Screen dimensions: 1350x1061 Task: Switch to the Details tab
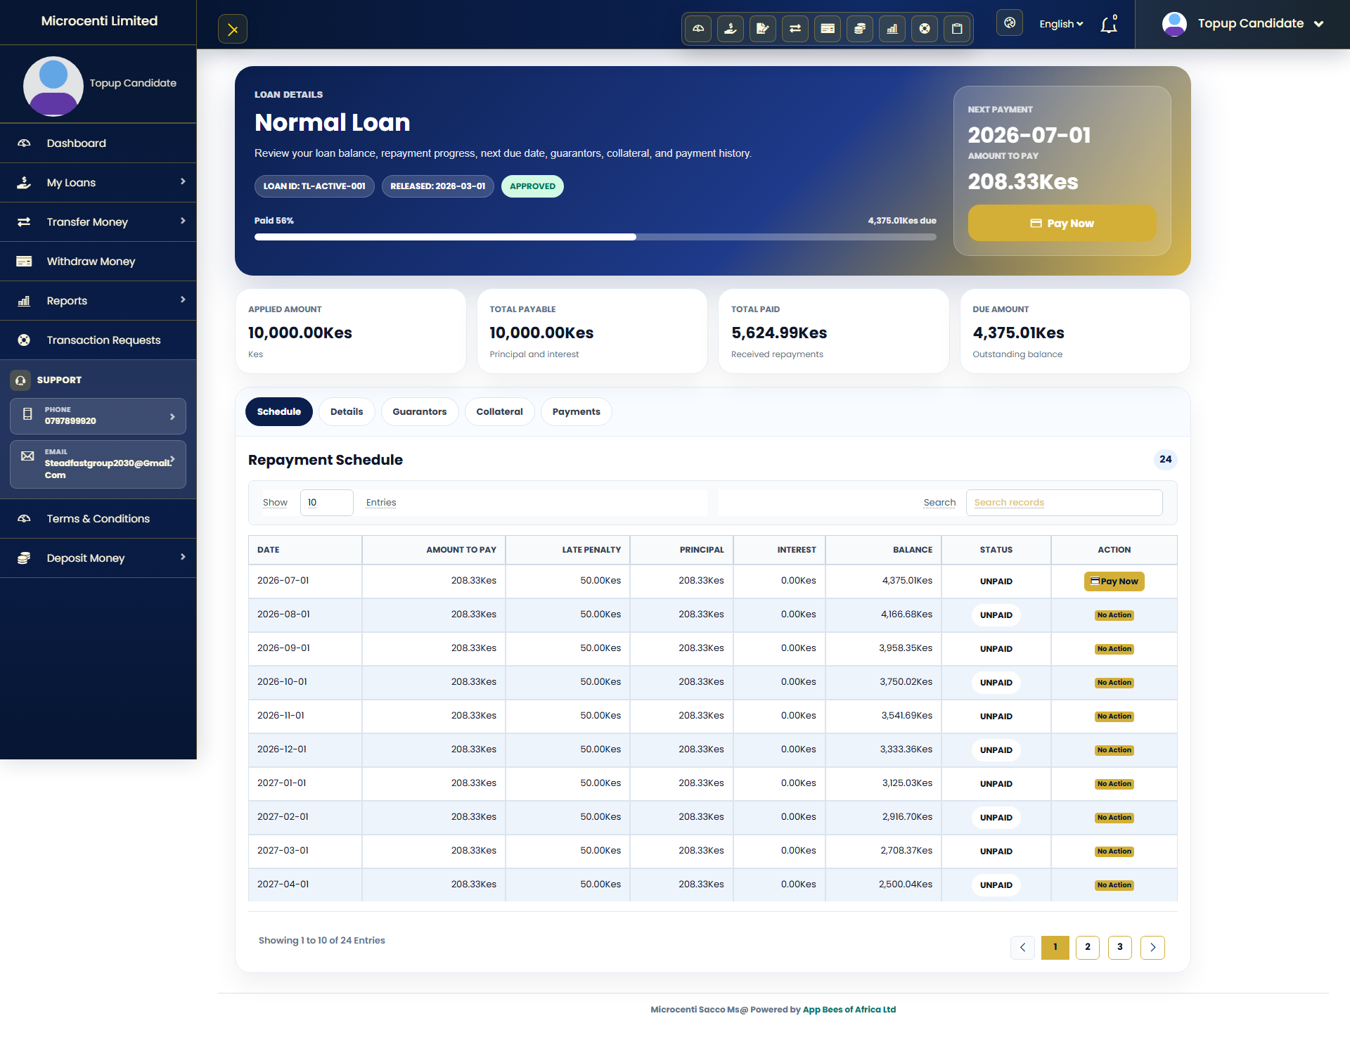tap(347, 412)
